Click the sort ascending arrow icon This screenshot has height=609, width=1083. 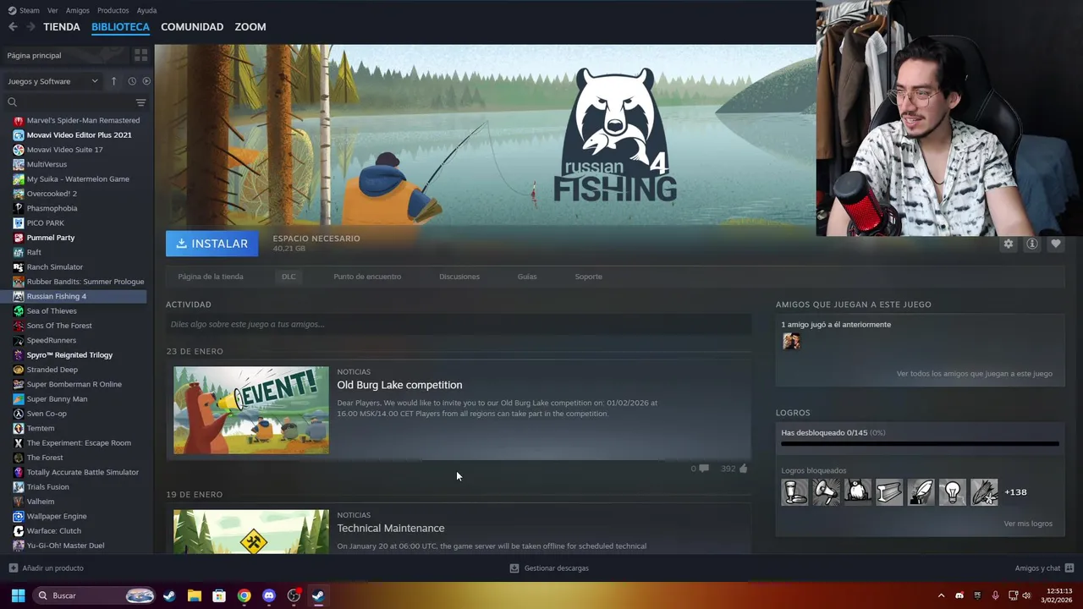(x=113, y=81)
